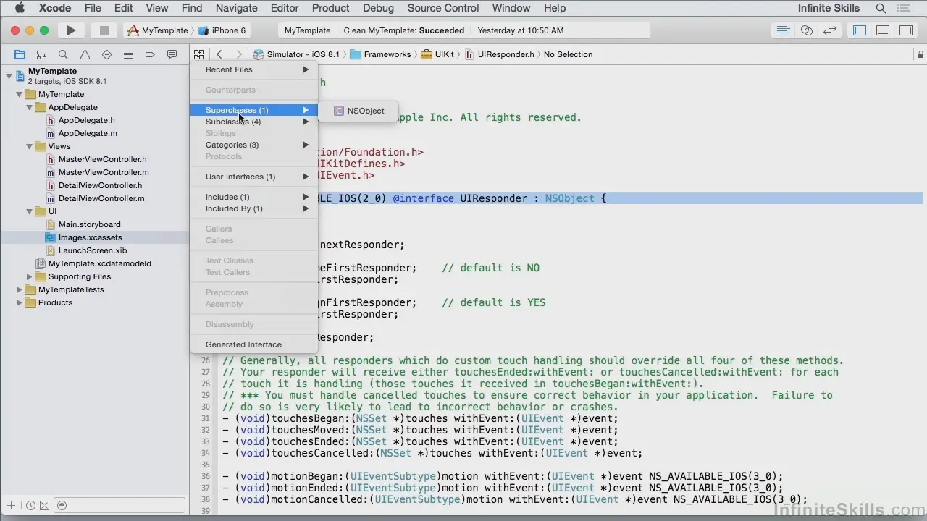
Task: Open the Apple menu
Action: tap(20, 8)
